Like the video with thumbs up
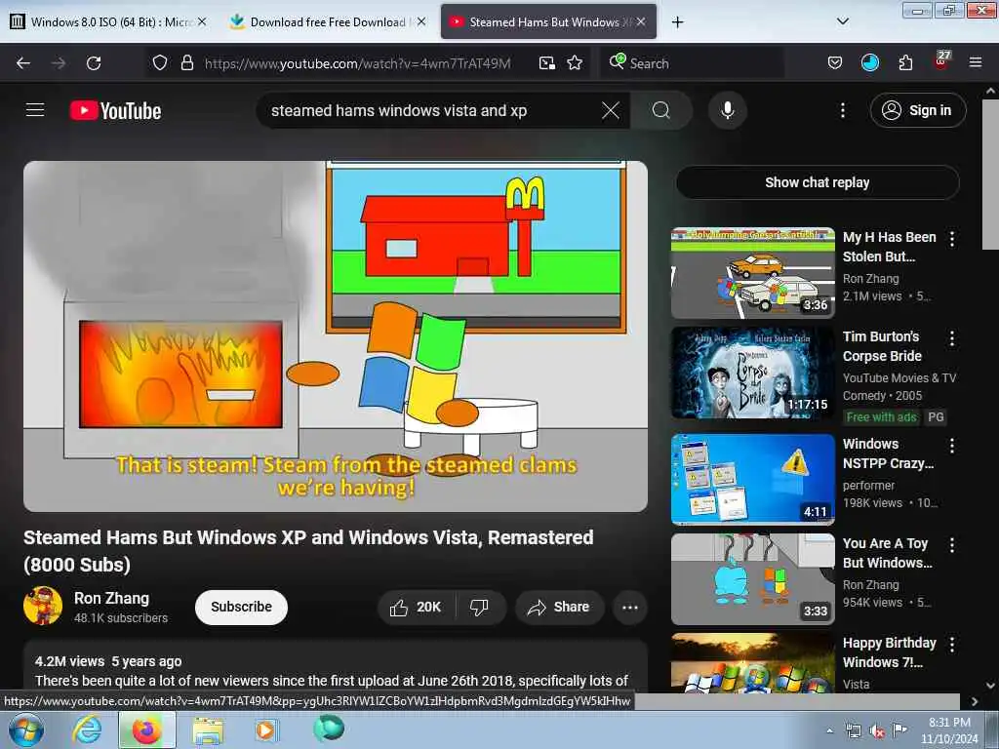 click(x=417, y=607)
